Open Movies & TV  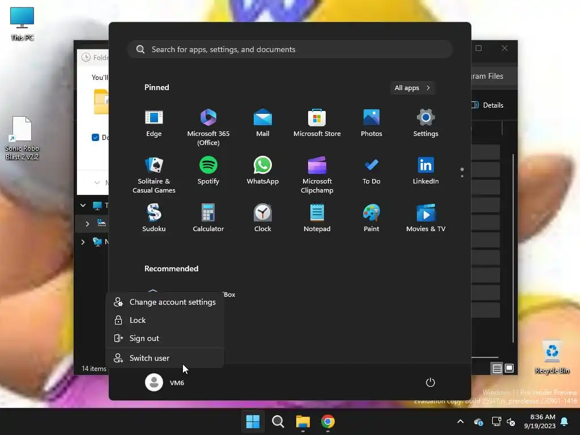pyautogui.click(x=426, y=219)
